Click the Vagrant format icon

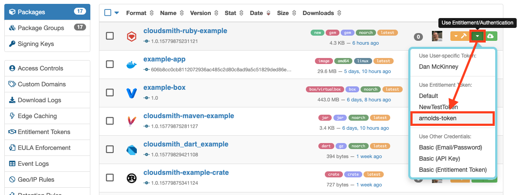tap(132, 93)
